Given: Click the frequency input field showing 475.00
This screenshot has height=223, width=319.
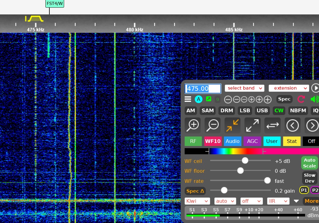Looking at the screenshot, I should (x=203, y=89).
